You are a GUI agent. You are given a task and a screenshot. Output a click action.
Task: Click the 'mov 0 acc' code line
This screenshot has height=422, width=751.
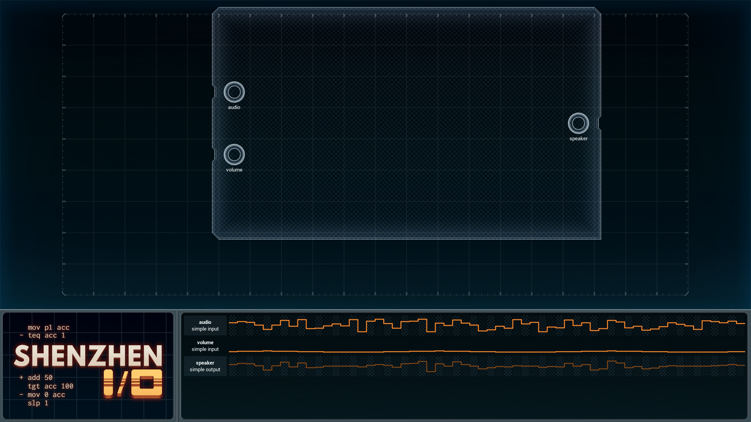46,395
